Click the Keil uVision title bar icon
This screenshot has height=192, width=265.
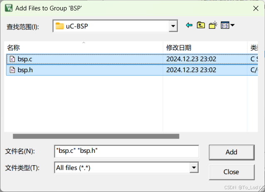tap(9, 8)
